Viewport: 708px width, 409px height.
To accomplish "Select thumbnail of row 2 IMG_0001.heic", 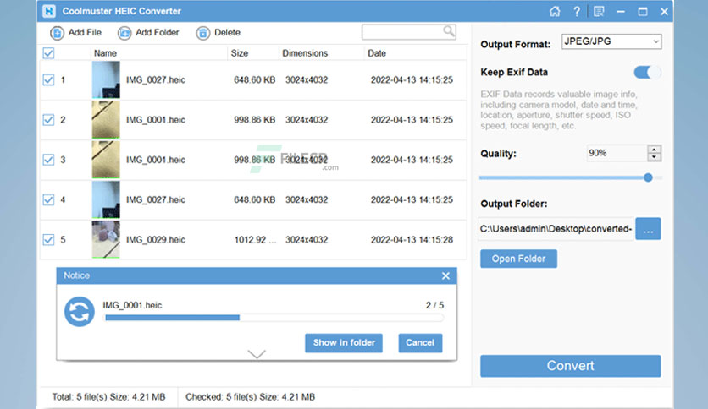I will coord(106,120).
